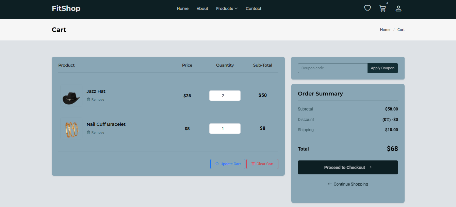Click trash icon under Nail Cuff Bracelet

[x=88, y=132]
